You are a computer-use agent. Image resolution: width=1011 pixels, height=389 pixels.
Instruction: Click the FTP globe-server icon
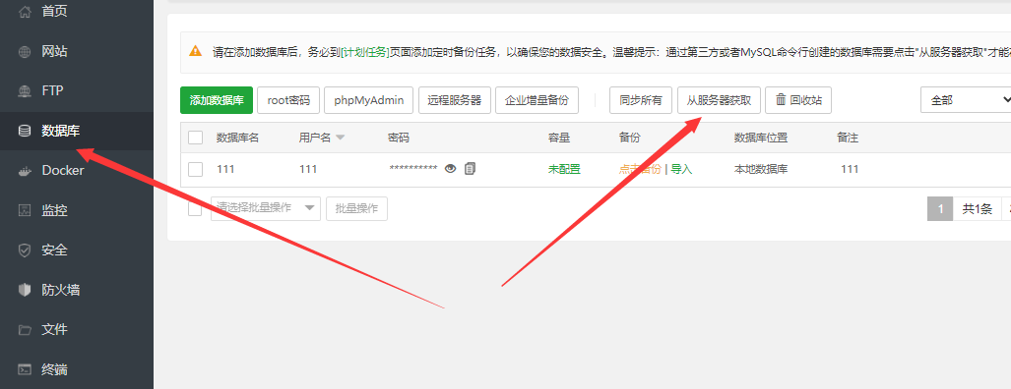point(25,91)
